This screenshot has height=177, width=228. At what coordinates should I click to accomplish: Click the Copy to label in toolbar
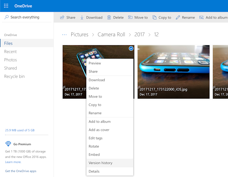165,18
